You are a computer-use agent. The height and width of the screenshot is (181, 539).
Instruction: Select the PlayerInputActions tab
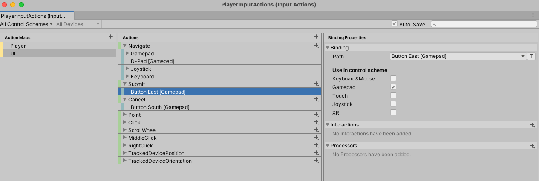click(37, 16)
